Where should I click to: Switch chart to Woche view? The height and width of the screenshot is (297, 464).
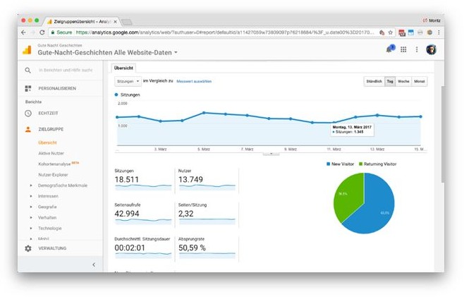point(404,82)
